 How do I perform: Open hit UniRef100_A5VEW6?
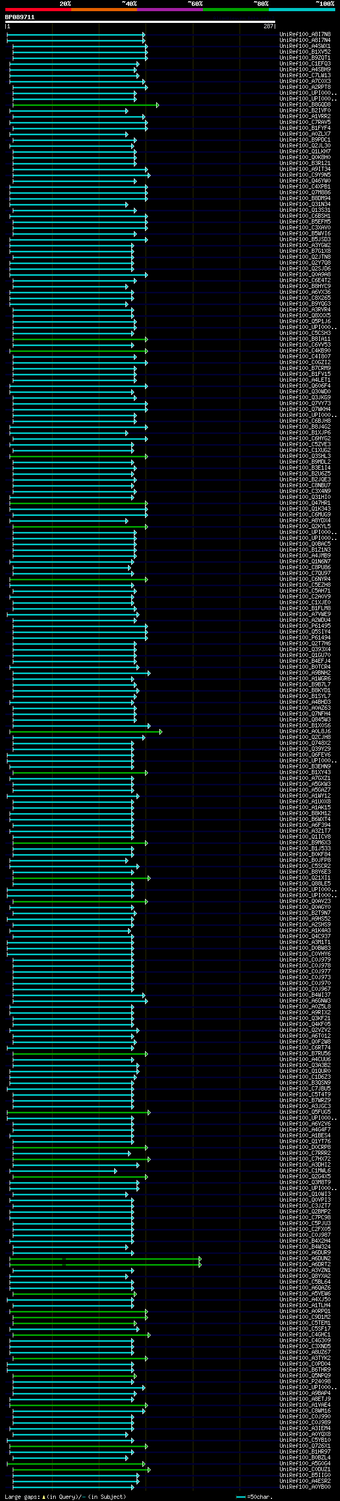click(x=305, y=1293)
